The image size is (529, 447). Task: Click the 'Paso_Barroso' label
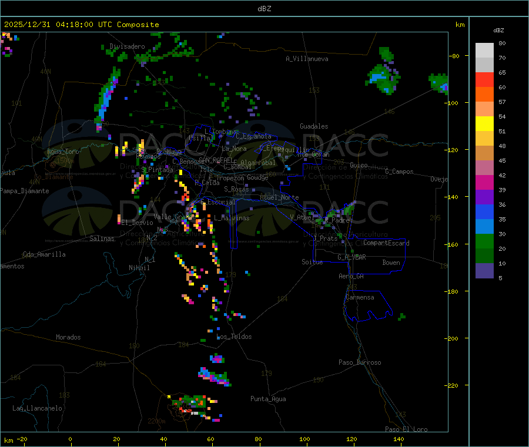click(360, 362)
